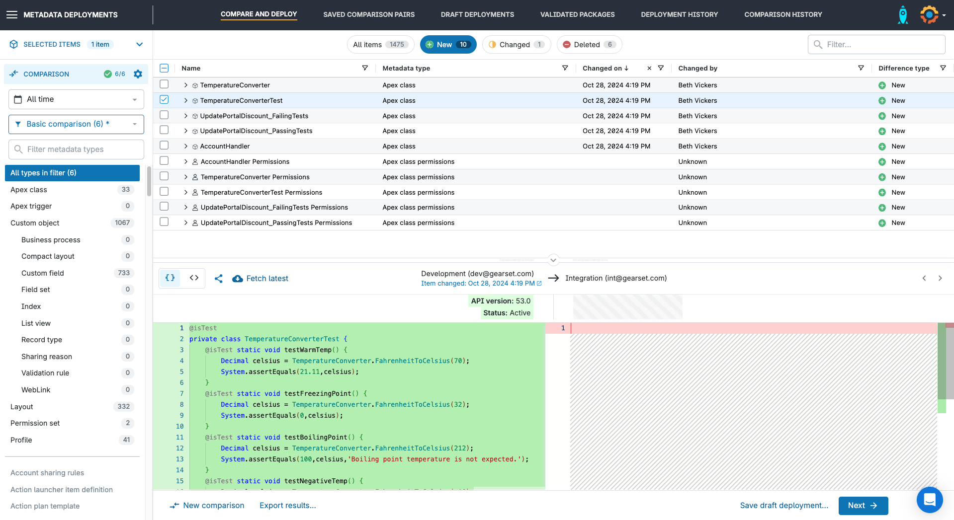Viewport: 954px width, 520px height.
Task: Open the chat support bubble
Action: 929,500
